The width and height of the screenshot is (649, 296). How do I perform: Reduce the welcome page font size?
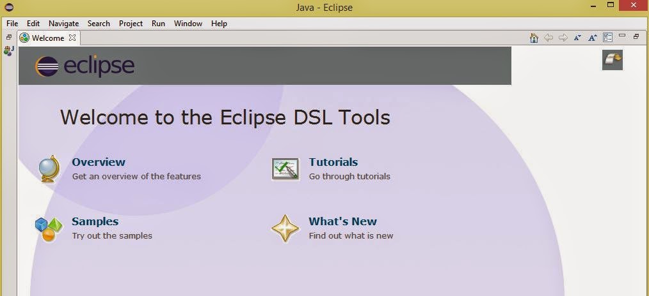(577, 38)
